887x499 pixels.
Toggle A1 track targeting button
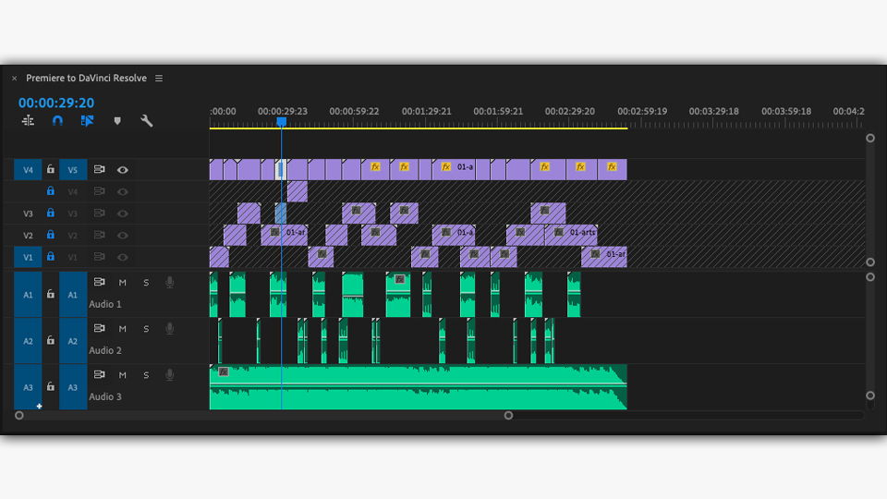pos(73,295)
